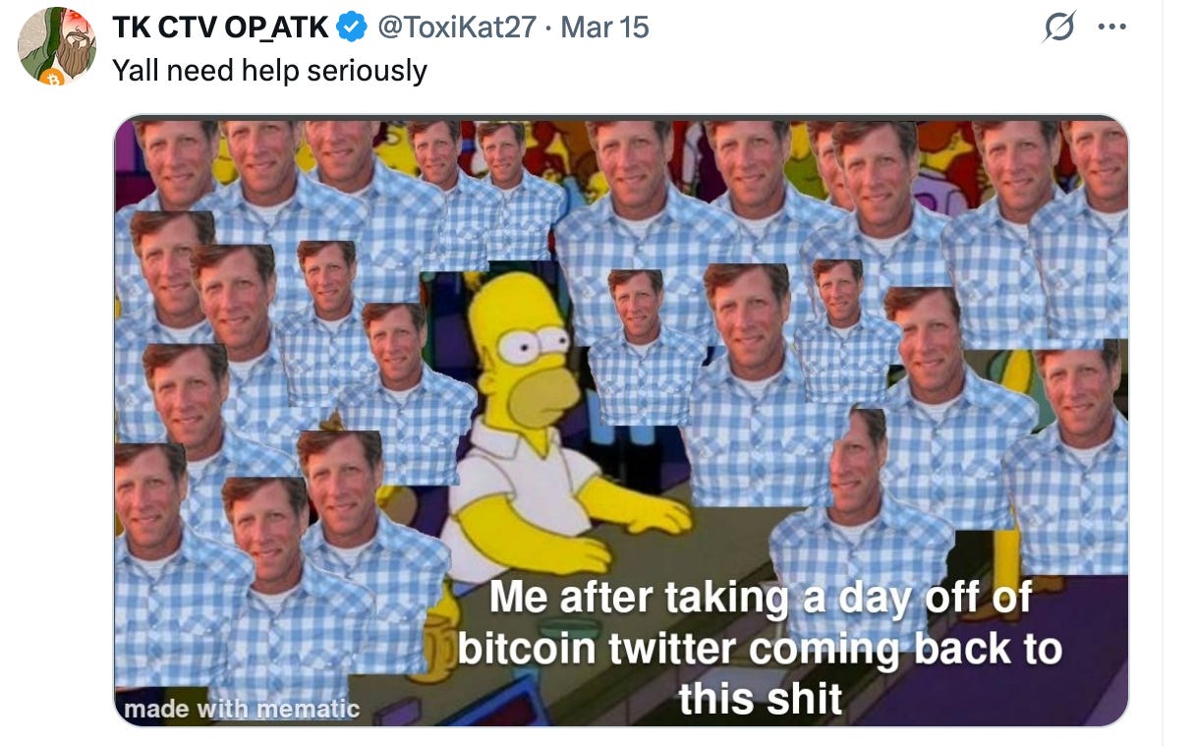Viewport: 1195px width, 746px height.
Task: Click the separator dot before Mar 15
Action: (x=549, y=28)
